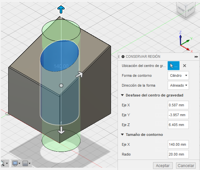Image resolution: width=200 pixels, height=170 pixels.
Task: Click the contour Eje X field 140.00 mm
Action: [178, 144]
